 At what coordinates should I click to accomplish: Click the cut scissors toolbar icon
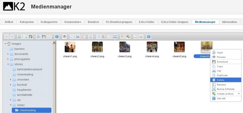tap(78, 36)
